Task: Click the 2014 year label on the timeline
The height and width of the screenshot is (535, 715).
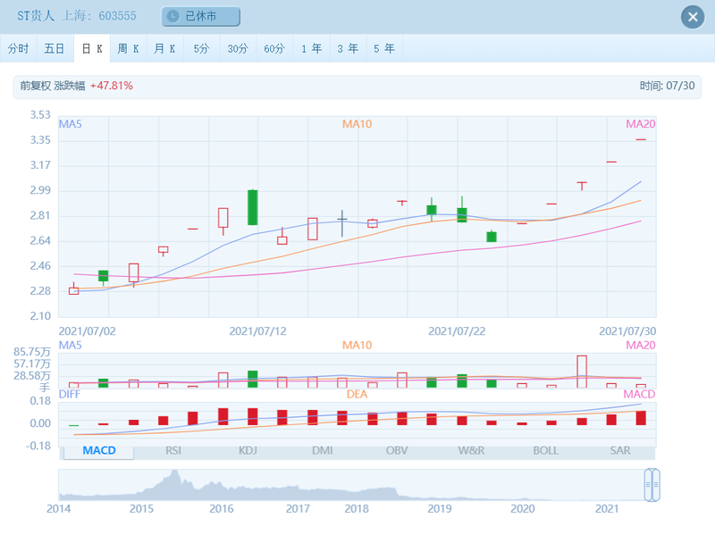Action: 59,508
